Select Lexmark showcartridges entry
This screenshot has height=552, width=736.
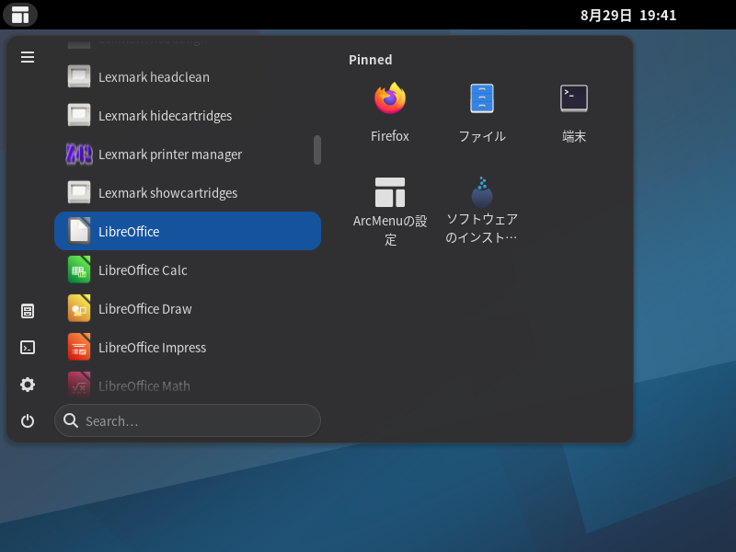(188, 192)
